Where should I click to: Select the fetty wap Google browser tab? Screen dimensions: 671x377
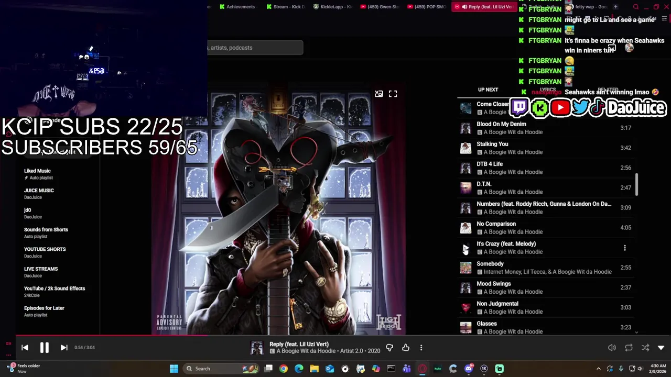(588, 7)
